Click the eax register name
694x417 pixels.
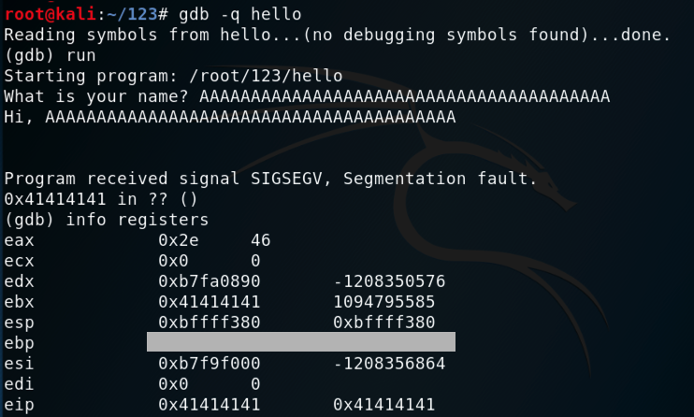click(19, 240)
